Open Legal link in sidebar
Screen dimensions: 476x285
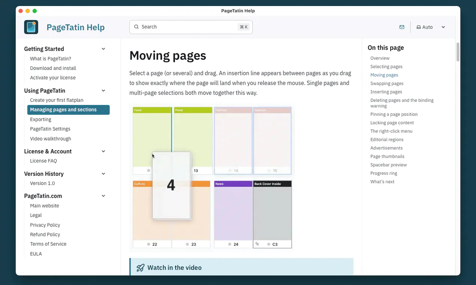click(x=36, y=215)
